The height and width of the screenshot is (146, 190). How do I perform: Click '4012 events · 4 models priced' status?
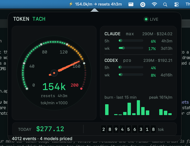tap(42, 139)
